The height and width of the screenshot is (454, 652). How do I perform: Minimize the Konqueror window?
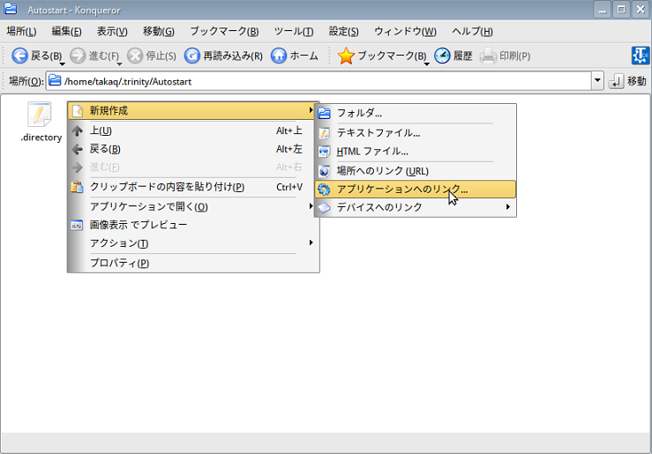coord(602,9)
